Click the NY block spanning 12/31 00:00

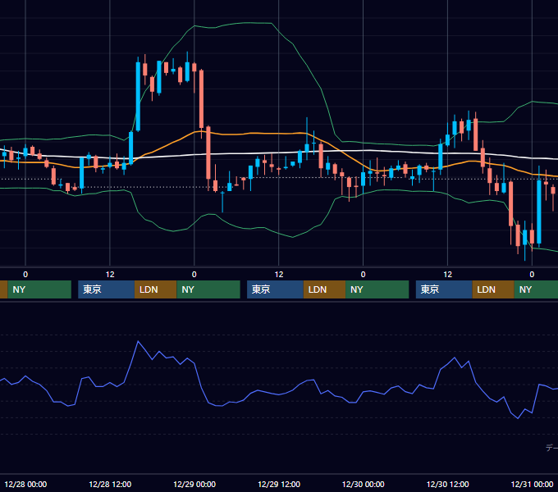point(536,289)
